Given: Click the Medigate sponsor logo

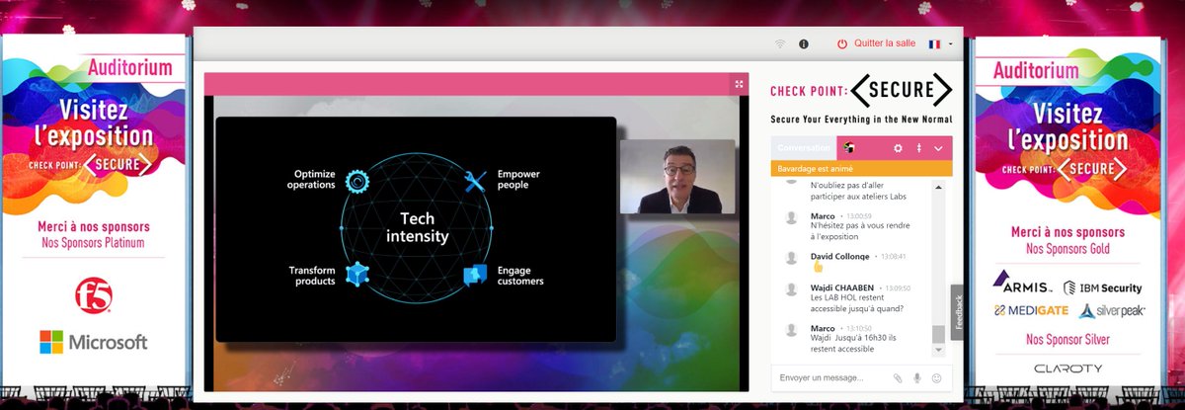Looking at the screenshot, I should 1029,310.
